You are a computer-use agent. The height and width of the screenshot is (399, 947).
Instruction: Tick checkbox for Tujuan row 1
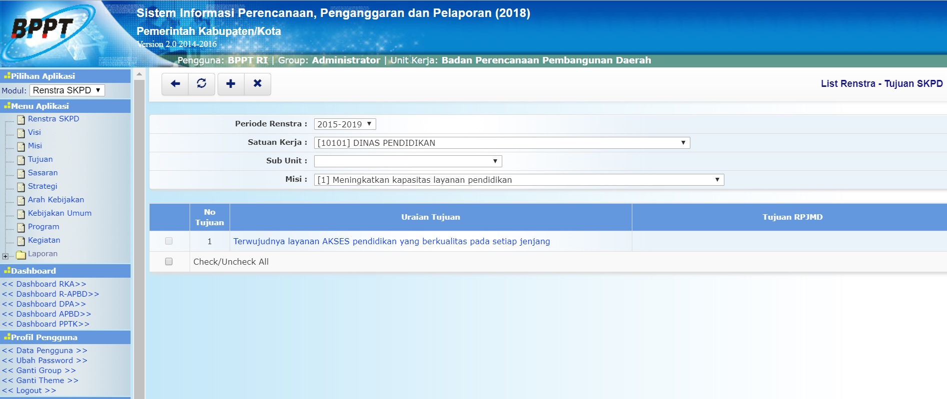tap(169, 241)
